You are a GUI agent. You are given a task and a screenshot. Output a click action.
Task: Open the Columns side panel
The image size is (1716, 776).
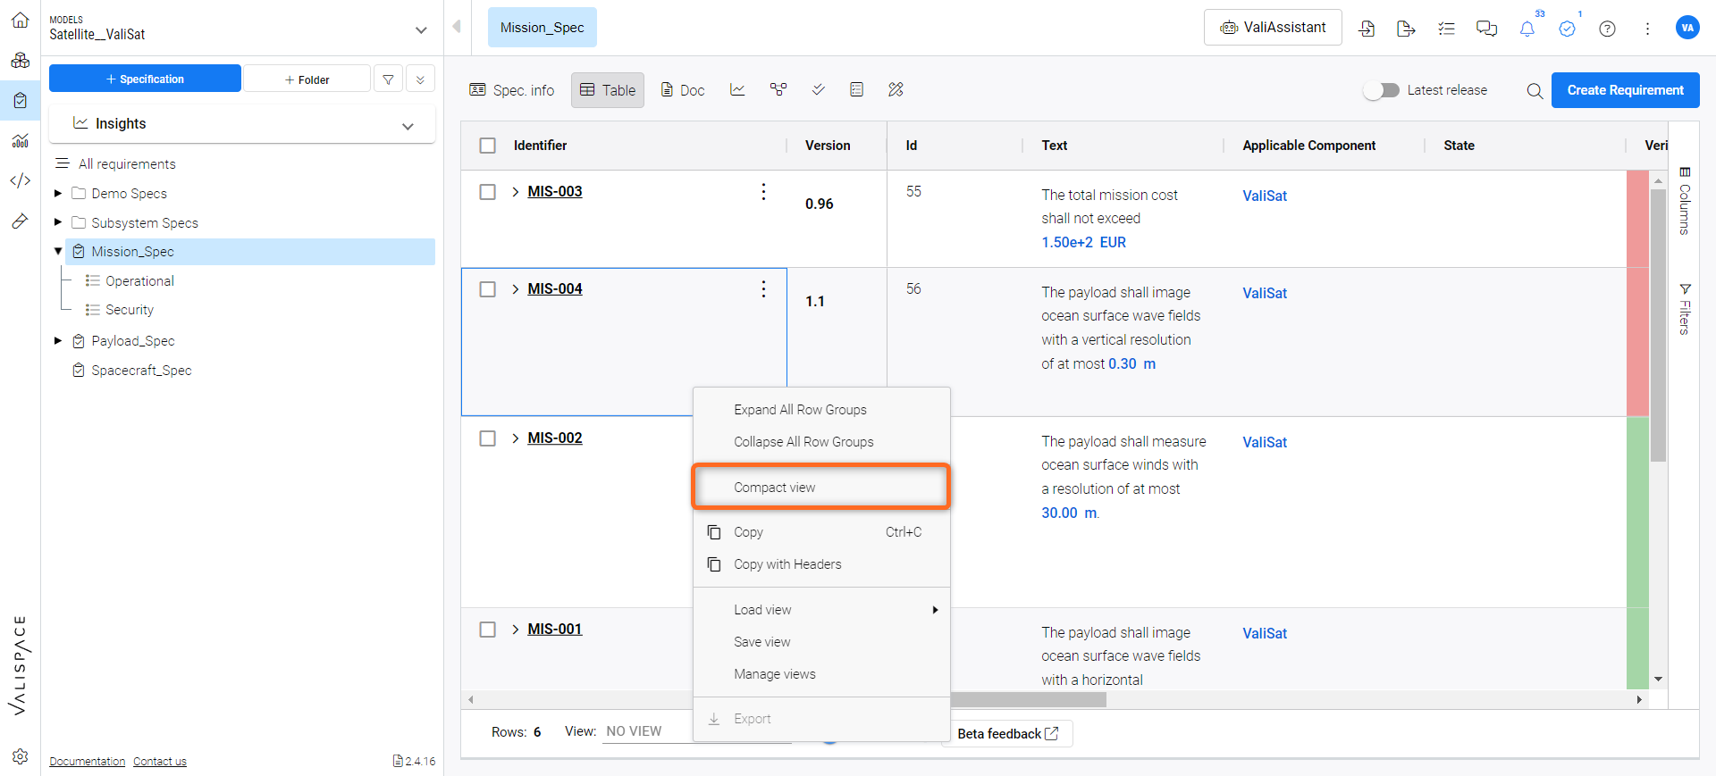(x=1684, y=201)
